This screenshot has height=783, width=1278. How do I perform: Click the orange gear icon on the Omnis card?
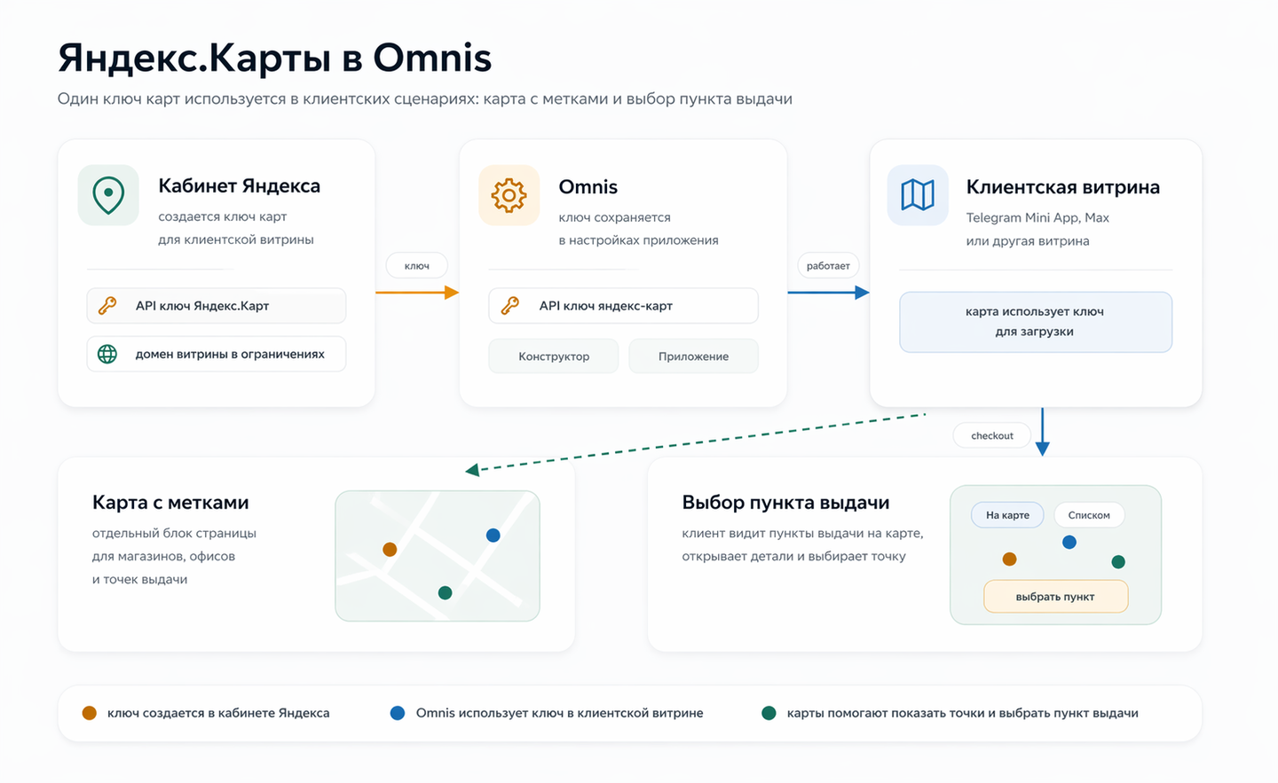click(x=509, y=194)
